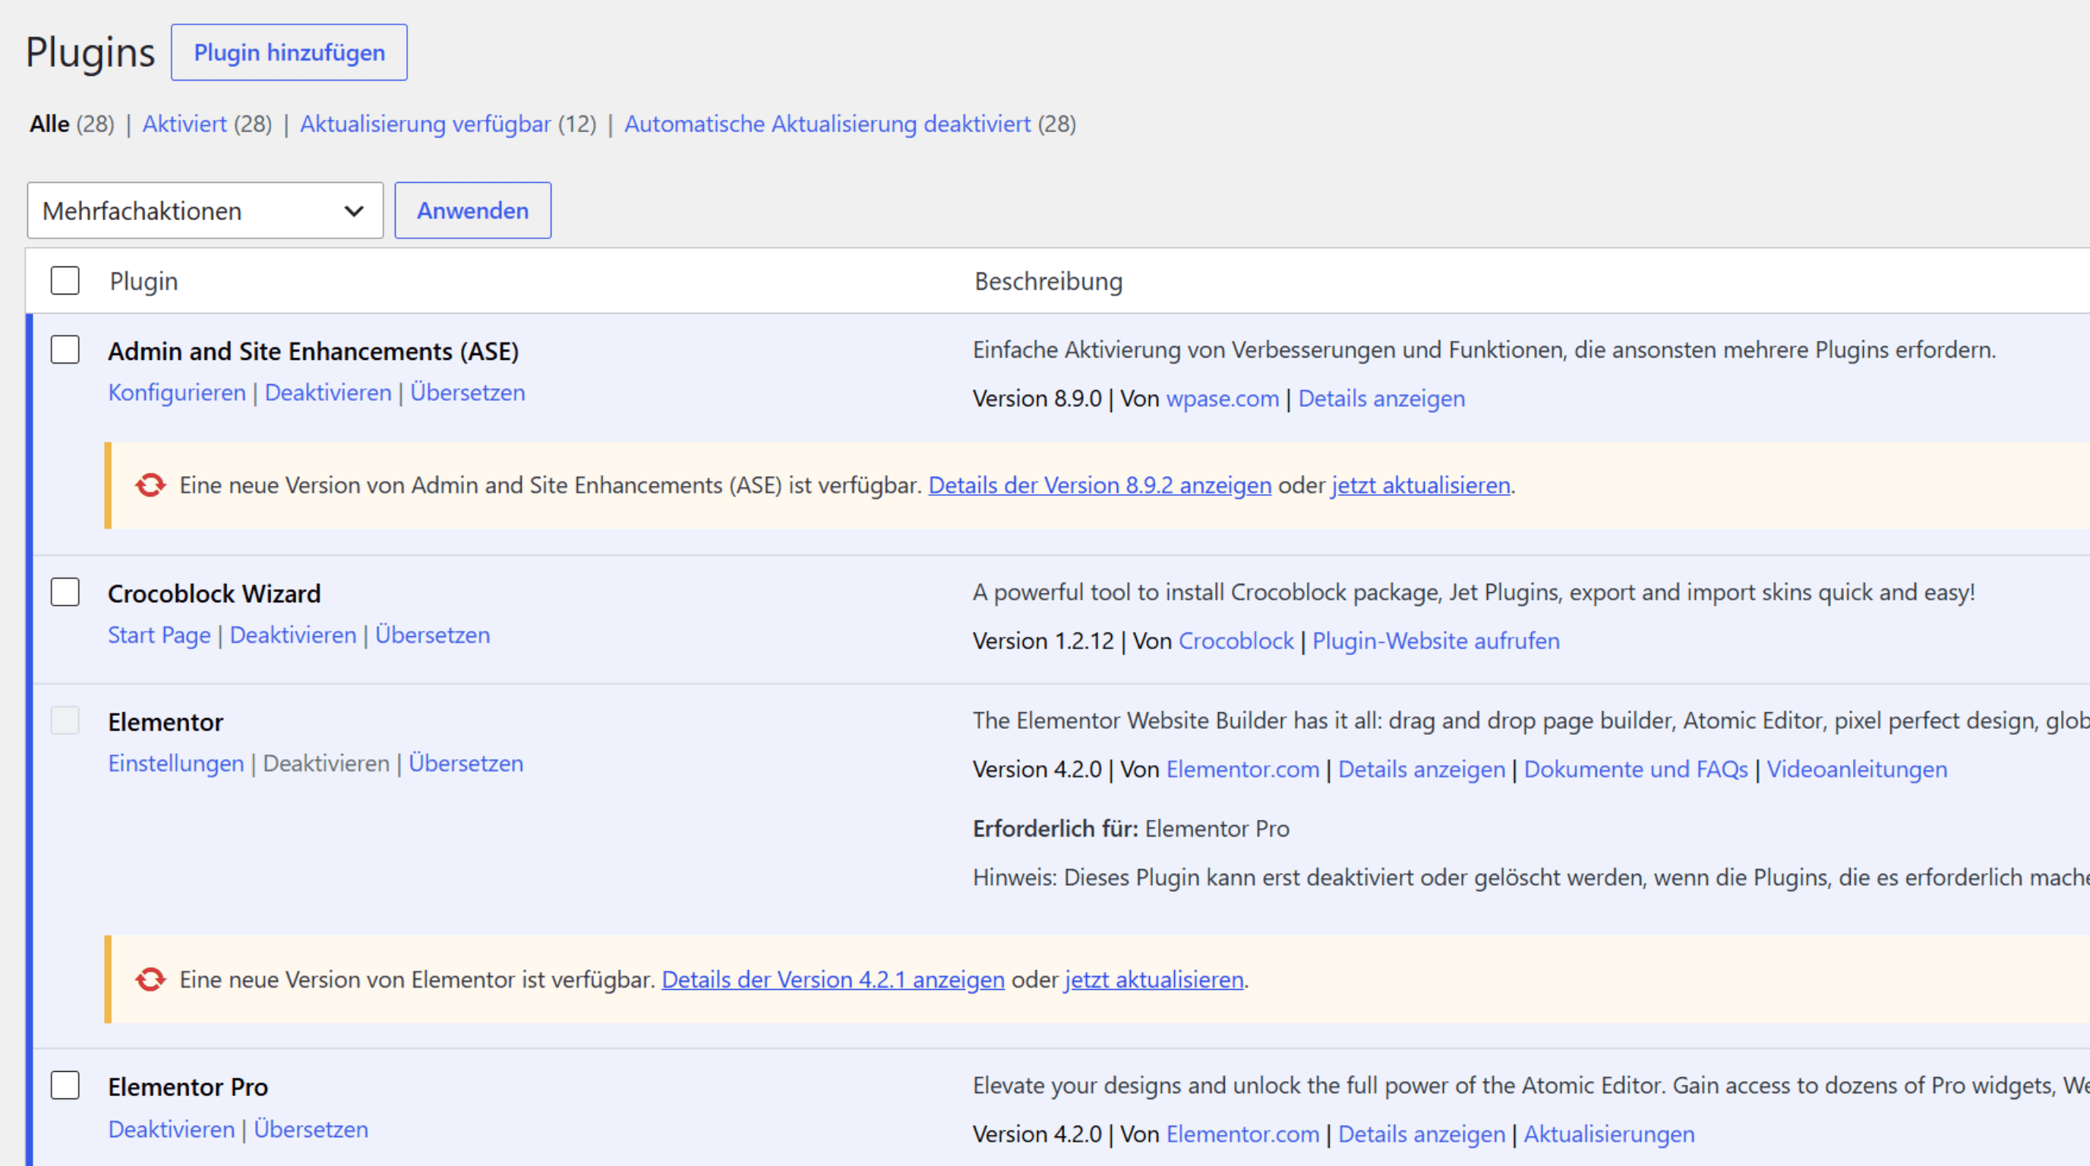Click Übersetzen under Admin and Site Enhancements

click(467, 392)
